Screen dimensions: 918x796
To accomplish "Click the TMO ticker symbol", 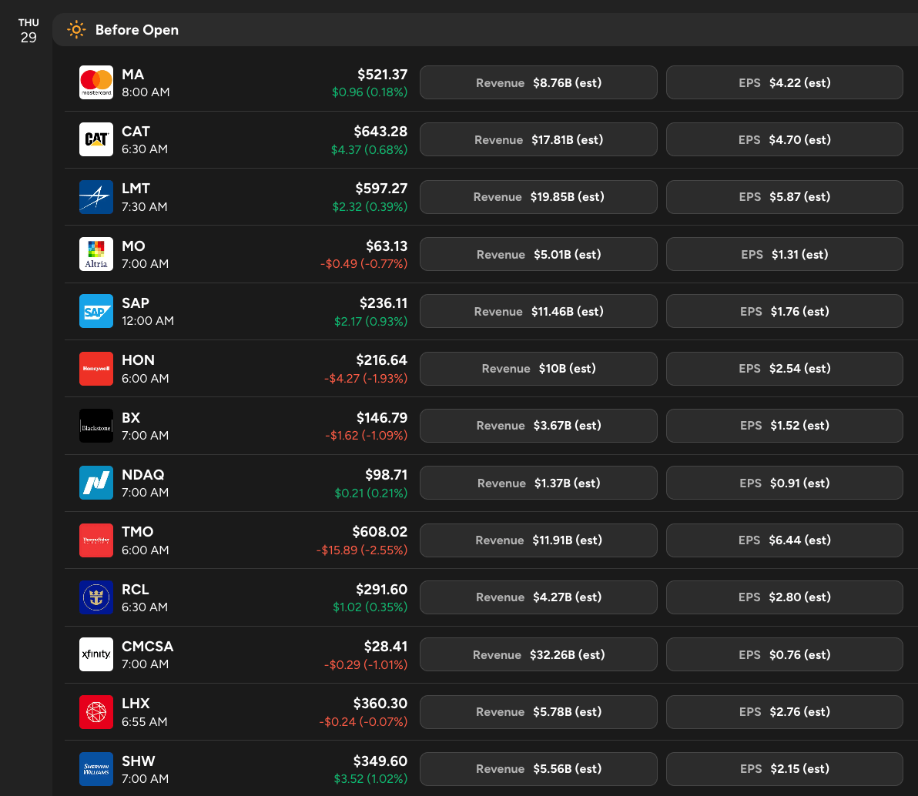I will click(138, 531).
